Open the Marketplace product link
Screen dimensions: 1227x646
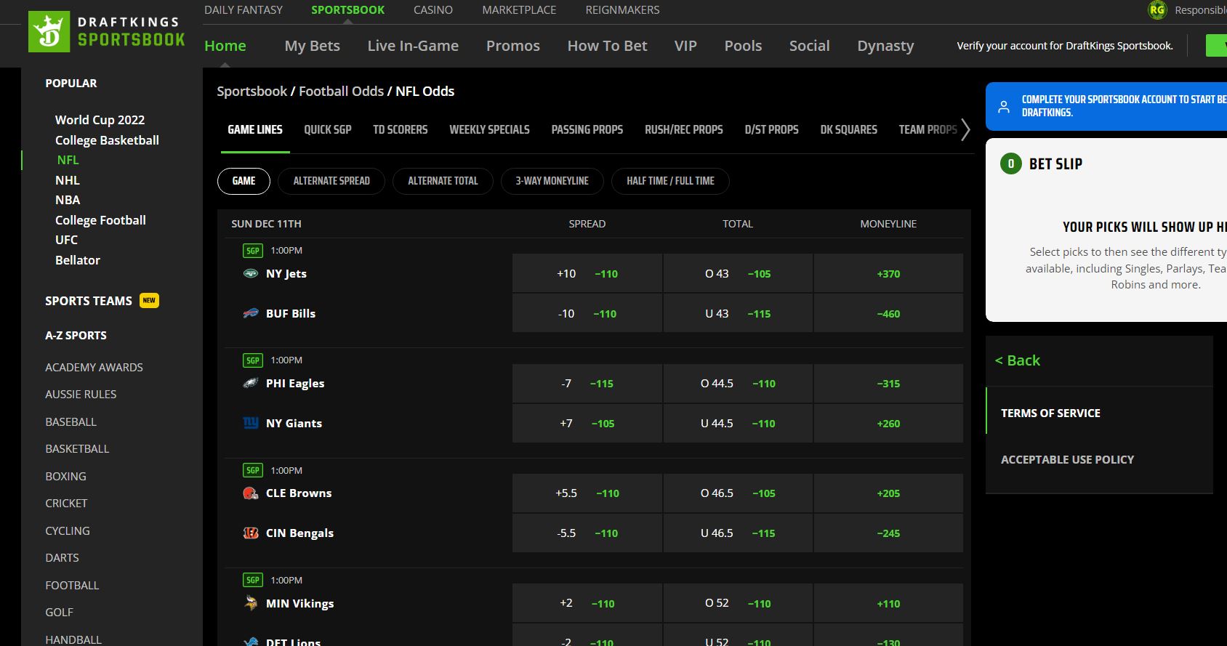[x=519, y=10]
